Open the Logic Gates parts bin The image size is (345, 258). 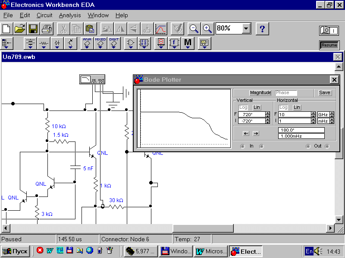pos(131,43)
